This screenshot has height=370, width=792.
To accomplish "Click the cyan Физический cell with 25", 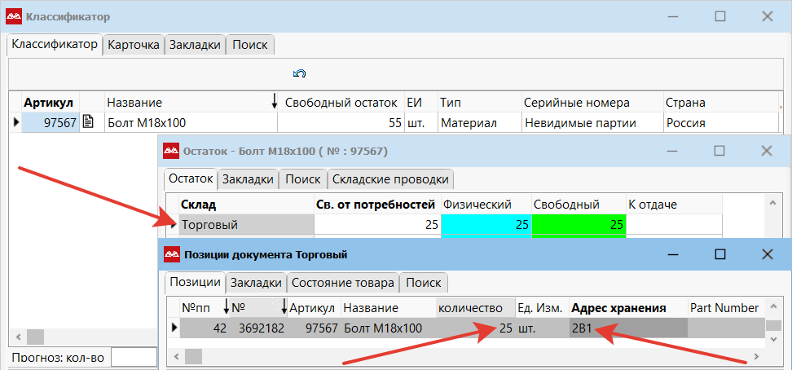I will coord(486,225).
